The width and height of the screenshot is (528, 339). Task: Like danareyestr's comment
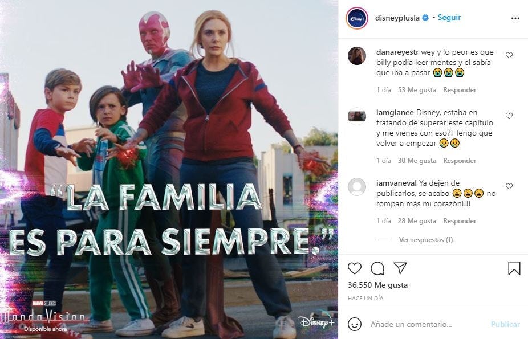(x=509, y=55)
